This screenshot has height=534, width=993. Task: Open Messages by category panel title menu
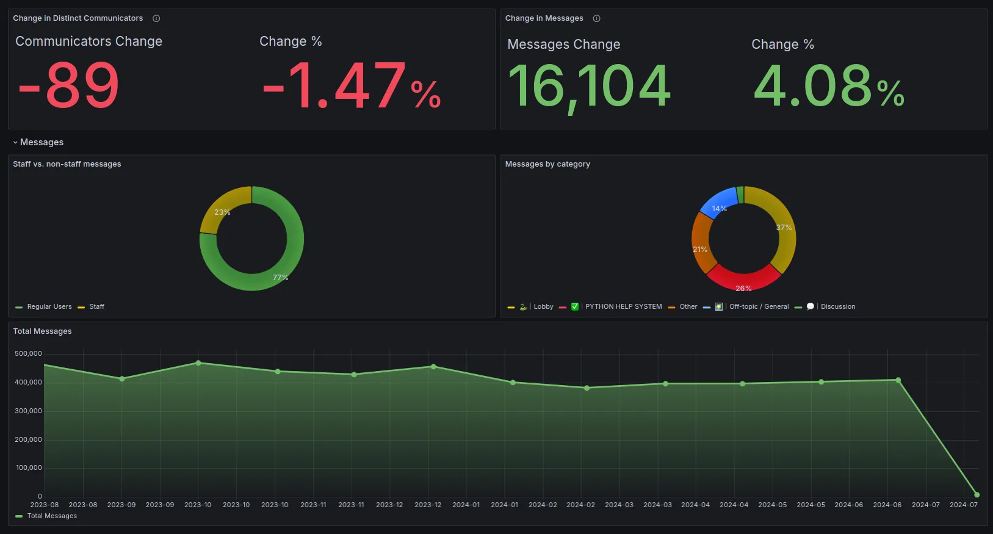coord(547,164)
